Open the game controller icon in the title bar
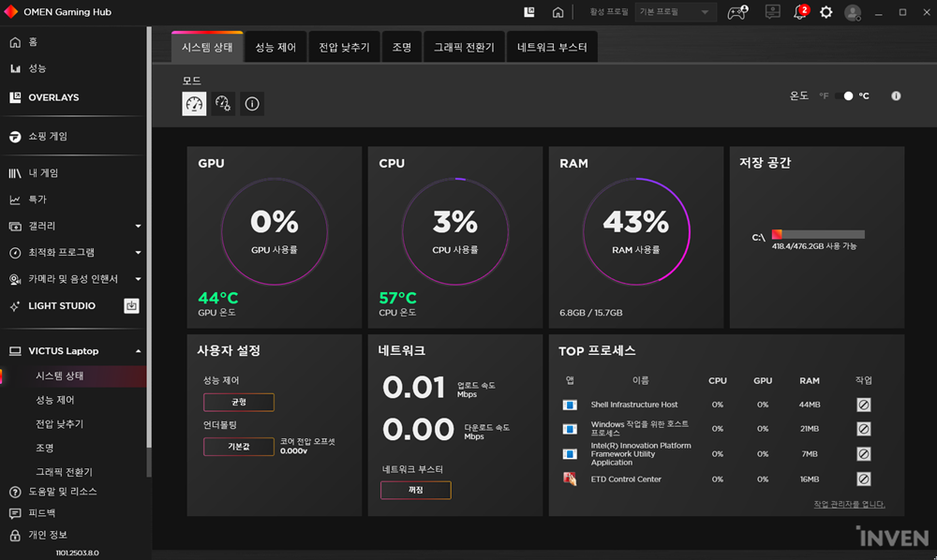The height and width of the screenshot is (560, 937). [x=737, y=12]
